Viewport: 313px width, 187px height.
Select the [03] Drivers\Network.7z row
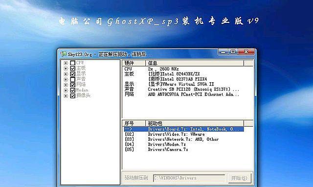184,139
